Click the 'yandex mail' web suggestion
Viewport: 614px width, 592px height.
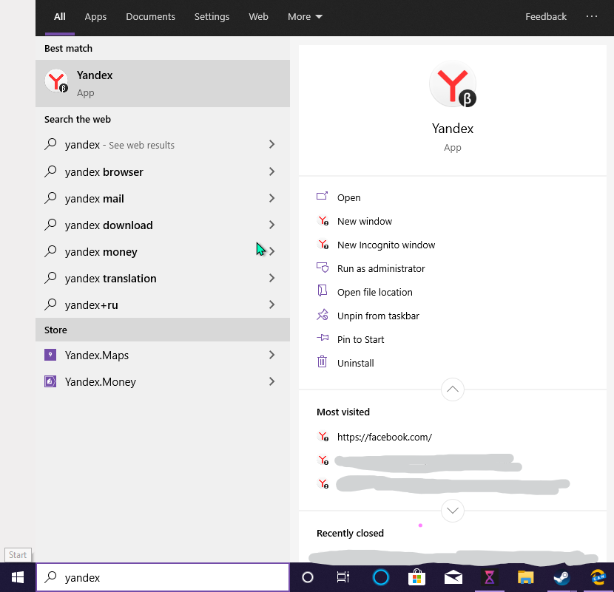point(95,199)
